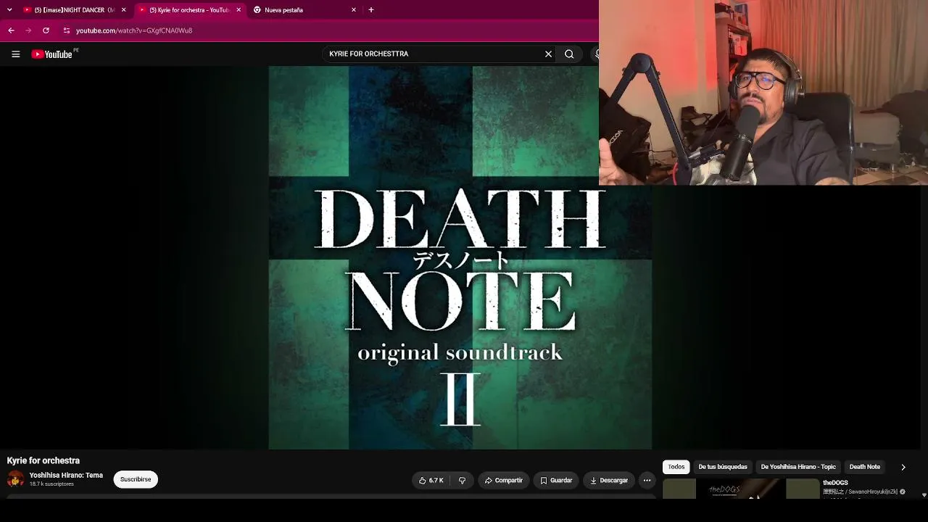Viewport: 928px width, 522px height.
Task: Close the Nueva pestaña tab
Action: pyautogui.click(x=354, y=10)
